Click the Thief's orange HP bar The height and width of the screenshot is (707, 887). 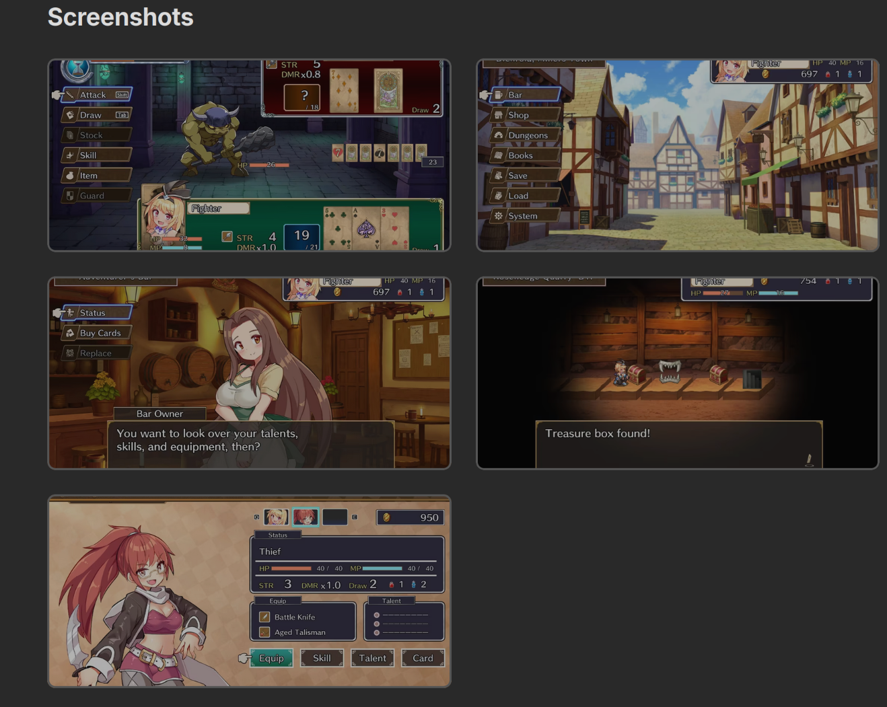[x=291, y=568]
